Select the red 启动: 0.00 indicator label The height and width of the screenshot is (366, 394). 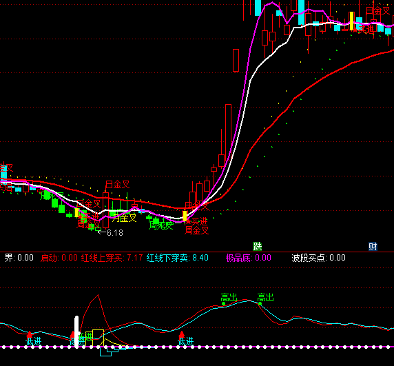coord(59,258)
